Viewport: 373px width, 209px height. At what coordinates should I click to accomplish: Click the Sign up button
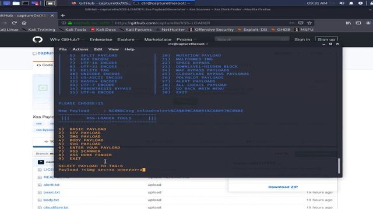pos(326,39)
